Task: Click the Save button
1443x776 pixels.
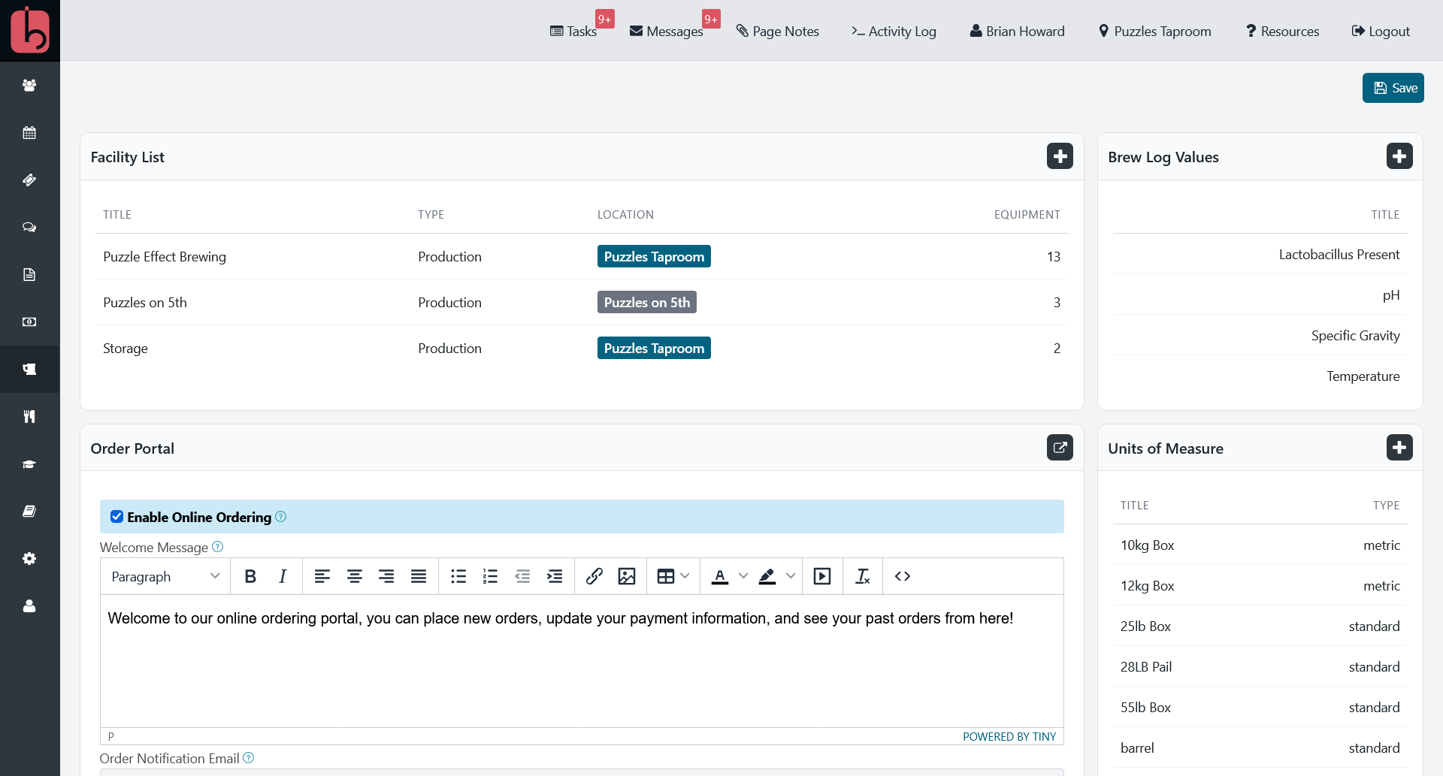Action: [1393, 88]
